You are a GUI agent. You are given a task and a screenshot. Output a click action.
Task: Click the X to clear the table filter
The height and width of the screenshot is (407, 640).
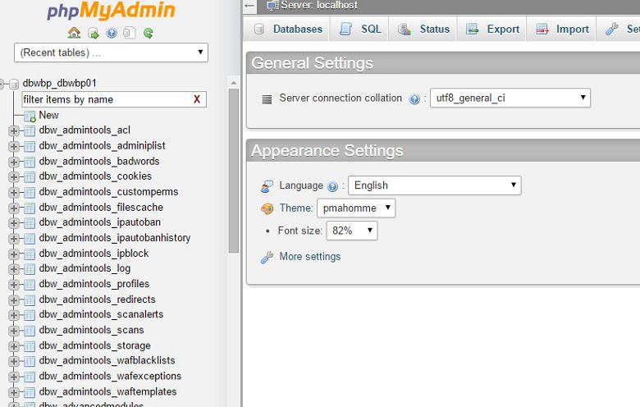coord(197,99)
